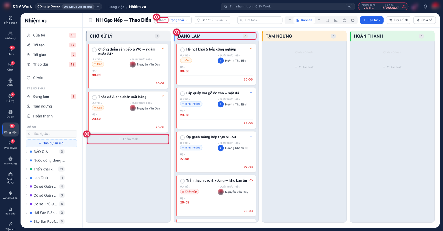
Task: Open the Marketing module
Action: pos(10,161)
